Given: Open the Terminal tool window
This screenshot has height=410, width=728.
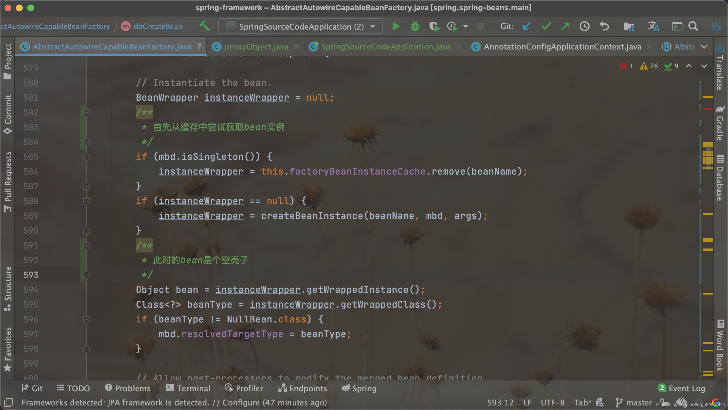Looking at the screenshot, I should [188, 388].
